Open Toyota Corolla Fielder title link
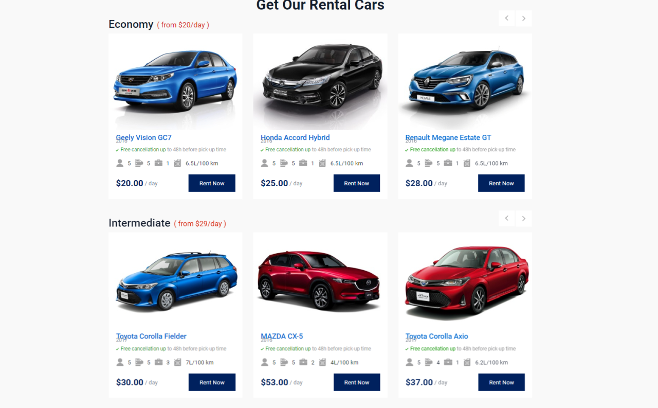The height and width of the screenshot is (408, 658). click(x=151, y=336)
